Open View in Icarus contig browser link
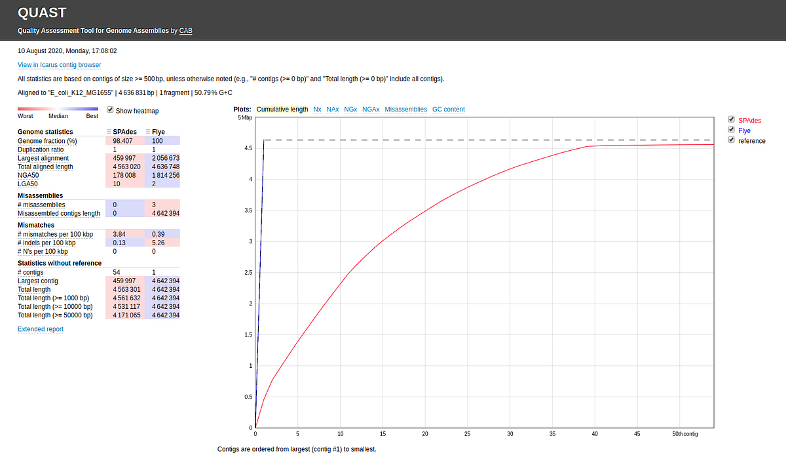The height and width of the screenshot is (459, 786). click(60, 65)
